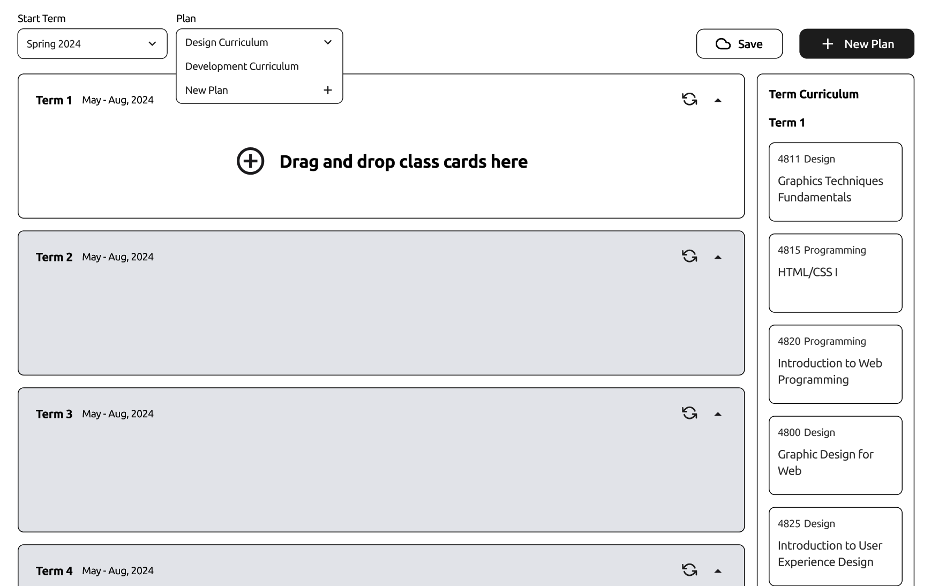Screen dimensions: 946x586
Task: Select Development Curriculum from plan list
Action: click(242, 66)
